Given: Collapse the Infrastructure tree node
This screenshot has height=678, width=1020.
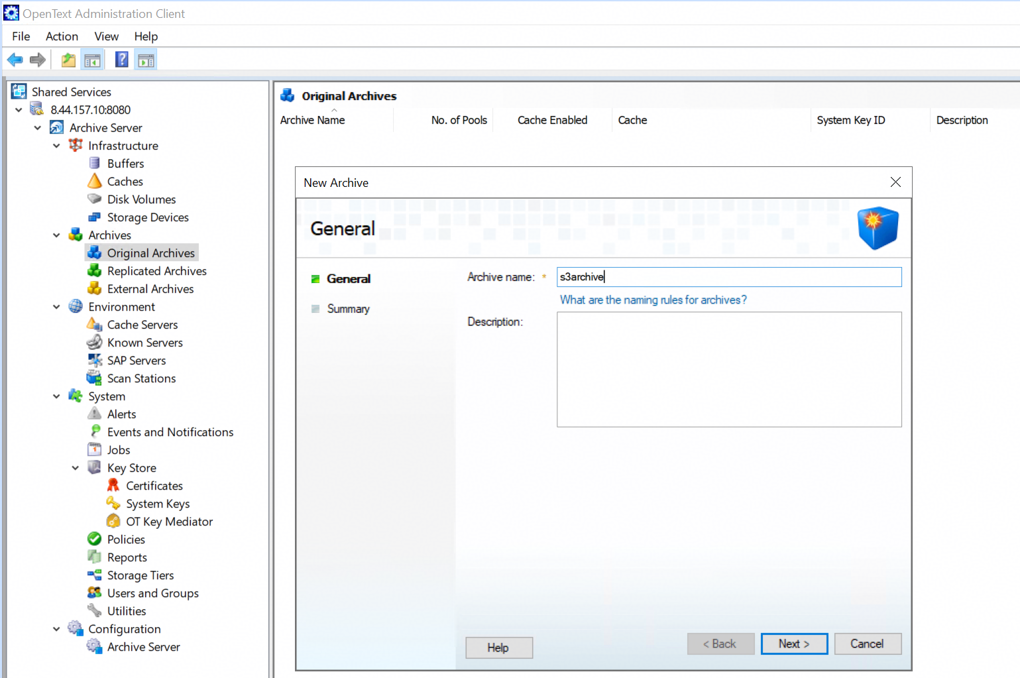Looking at the screenshot, I should 56,145.
